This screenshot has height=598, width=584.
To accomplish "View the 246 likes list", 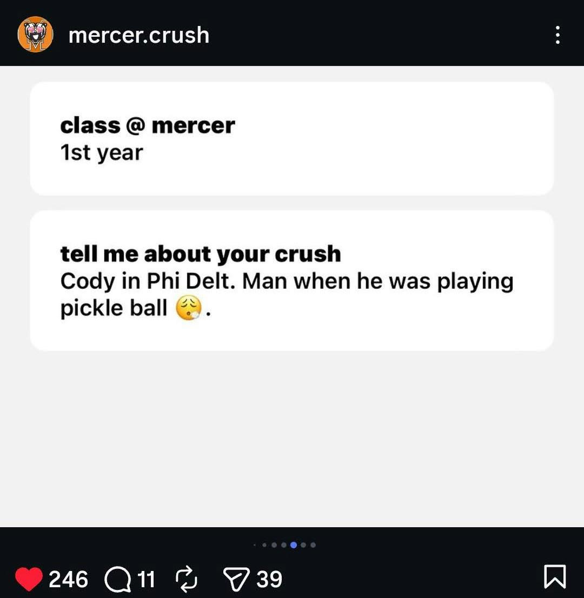I will click(68, 579).
